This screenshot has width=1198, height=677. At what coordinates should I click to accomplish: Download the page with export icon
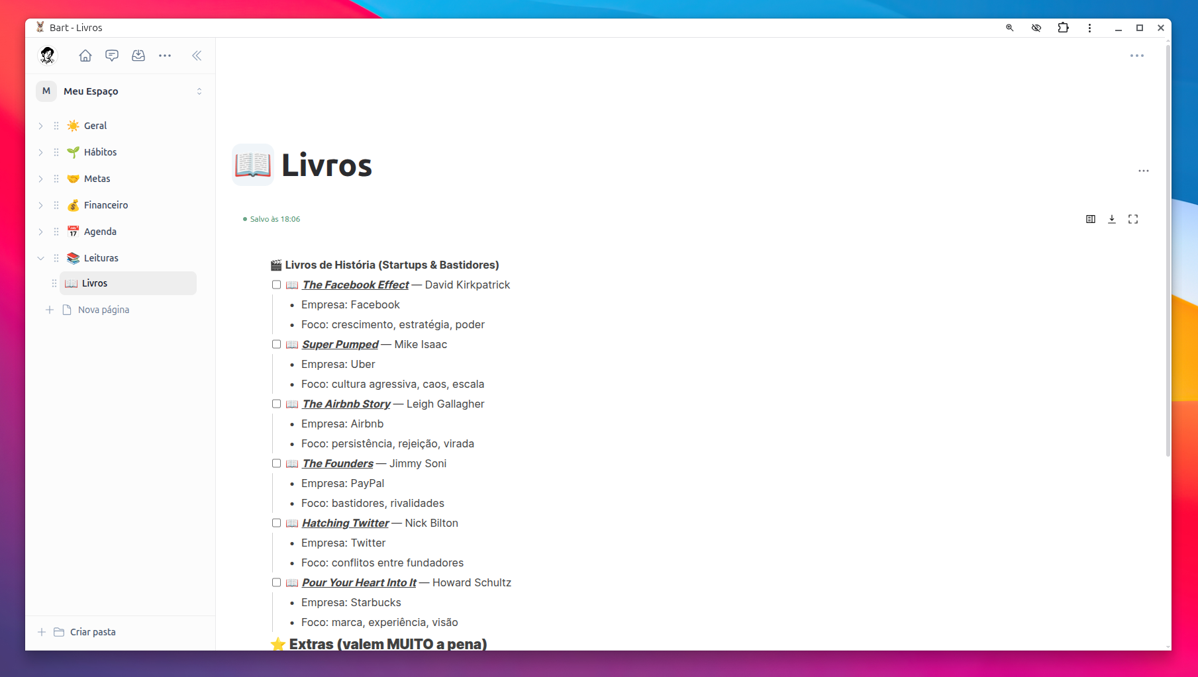pyautogui.click(x=1112, y=219)
